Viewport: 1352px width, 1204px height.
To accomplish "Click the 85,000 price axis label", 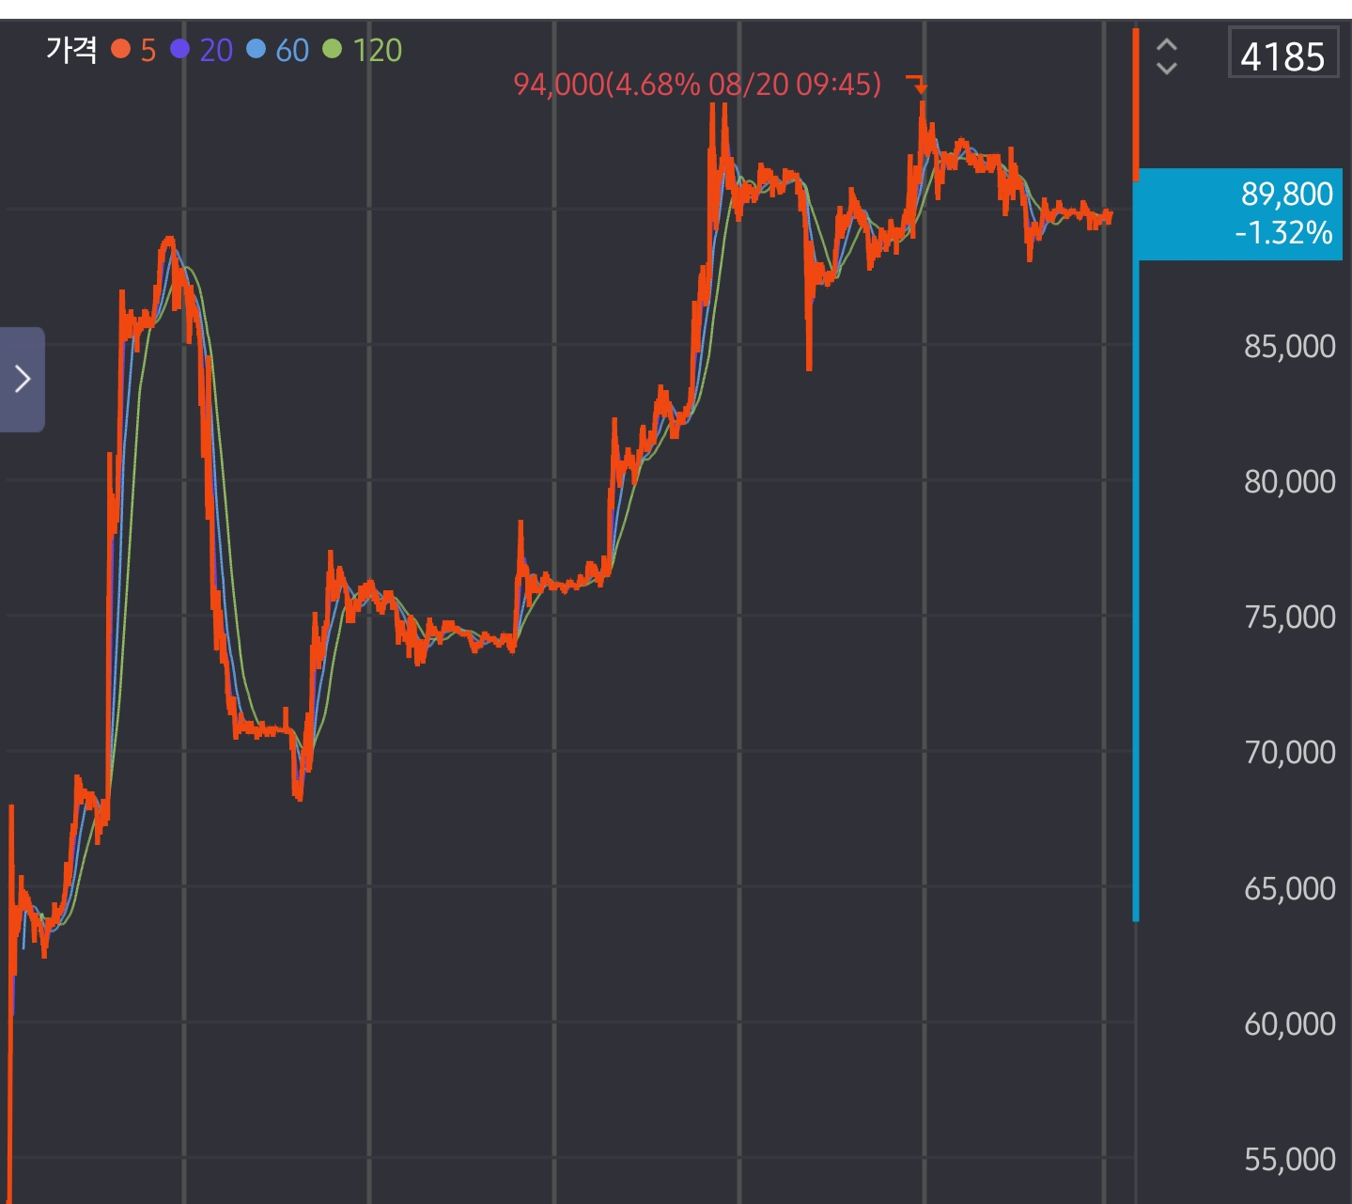I will [x=1289, y=347].
